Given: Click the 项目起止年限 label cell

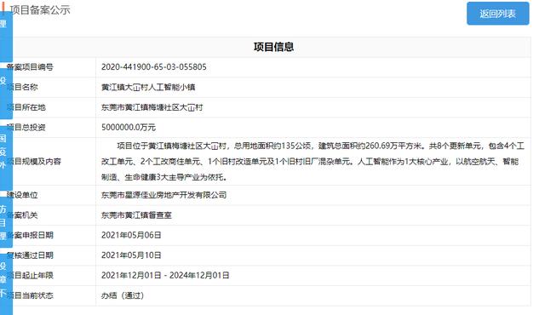Looking at the screenshot, I should [30, 275].
